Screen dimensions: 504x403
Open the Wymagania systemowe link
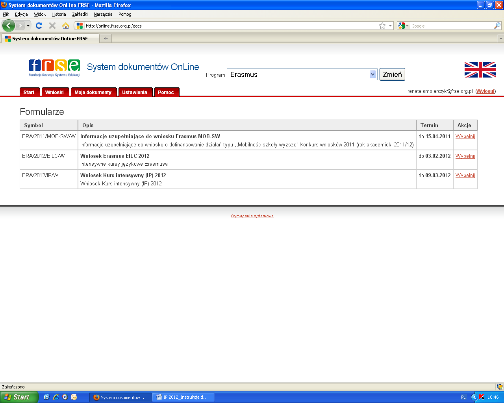pyautogui.click(x=252, y=216)
